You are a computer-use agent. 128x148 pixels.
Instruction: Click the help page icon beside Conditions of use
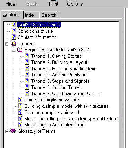(x=14, y=31)
